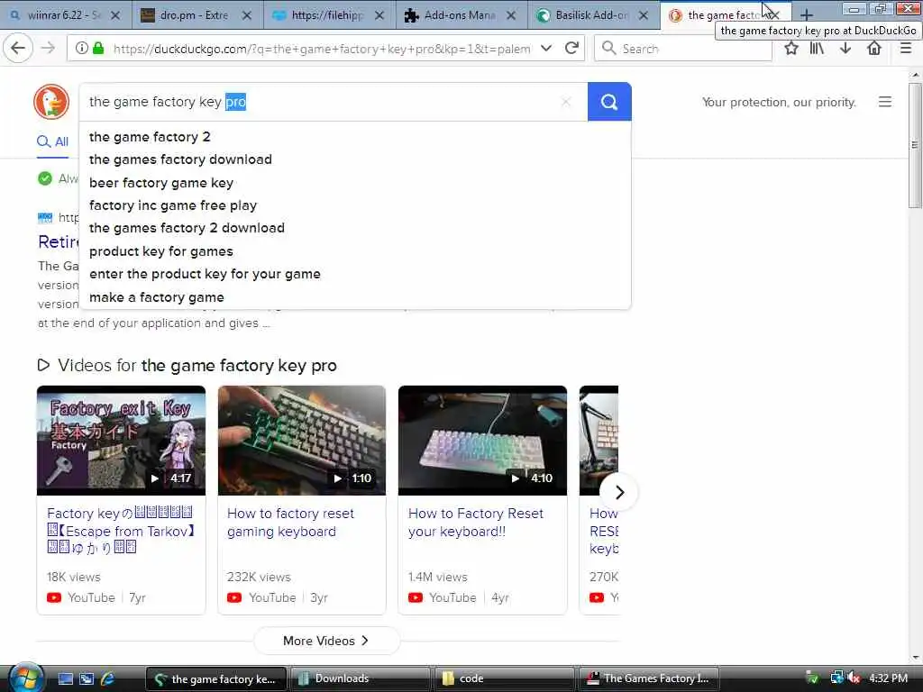This screenshot has width=923, height=692.
Task: Click Show Desktop quick launch icon
Action: coord(65,678)
